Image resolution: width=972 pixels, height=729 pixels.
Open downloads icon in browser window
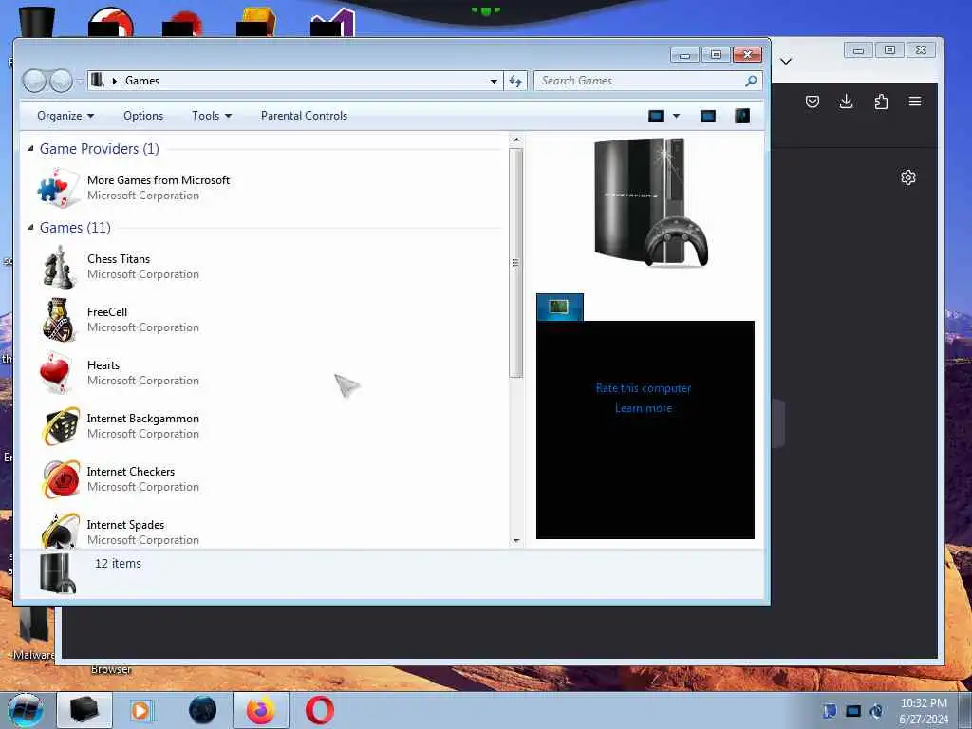click(846, 102)
